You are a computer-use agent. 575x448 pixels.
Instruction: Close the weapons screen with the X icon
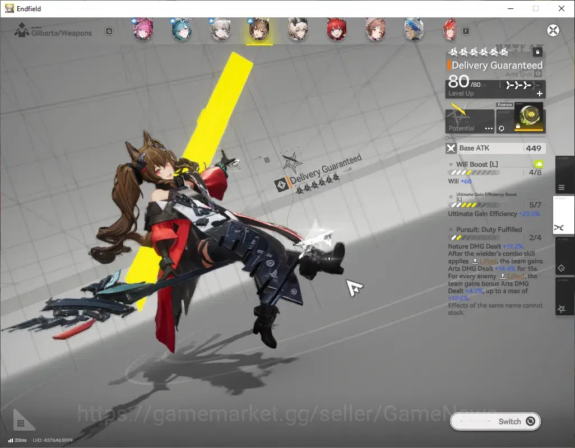coord(553,30)
